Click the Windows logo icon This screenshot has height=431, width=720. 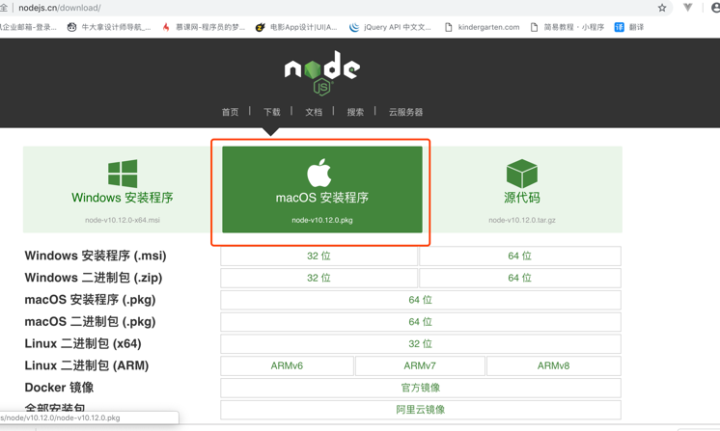123,174
